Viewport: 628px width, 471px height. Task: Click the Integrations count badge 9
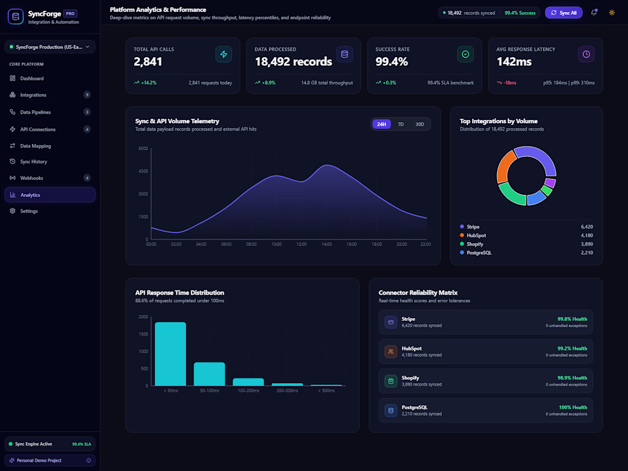[87, 95]
